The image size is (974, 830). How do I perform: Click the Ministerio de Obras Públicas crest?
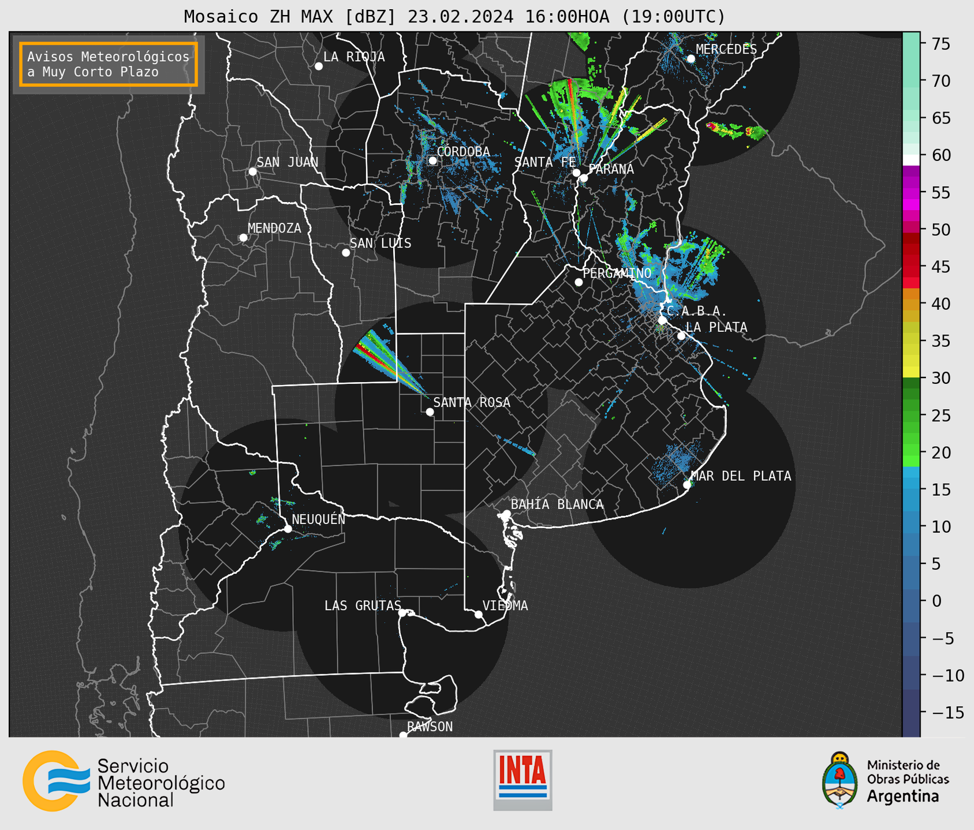coord(839,780)
